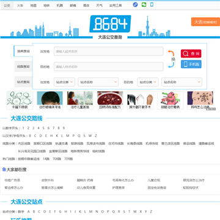This screenshot has width=220, height=220.
Task: Click station letter index link A
Action: coord(29,211)
